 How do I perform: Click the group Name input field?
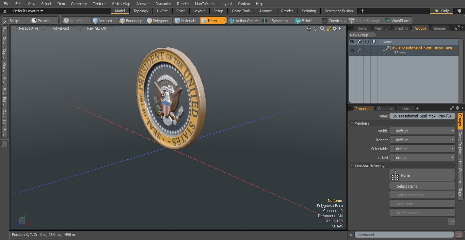[x=422, y=116]
